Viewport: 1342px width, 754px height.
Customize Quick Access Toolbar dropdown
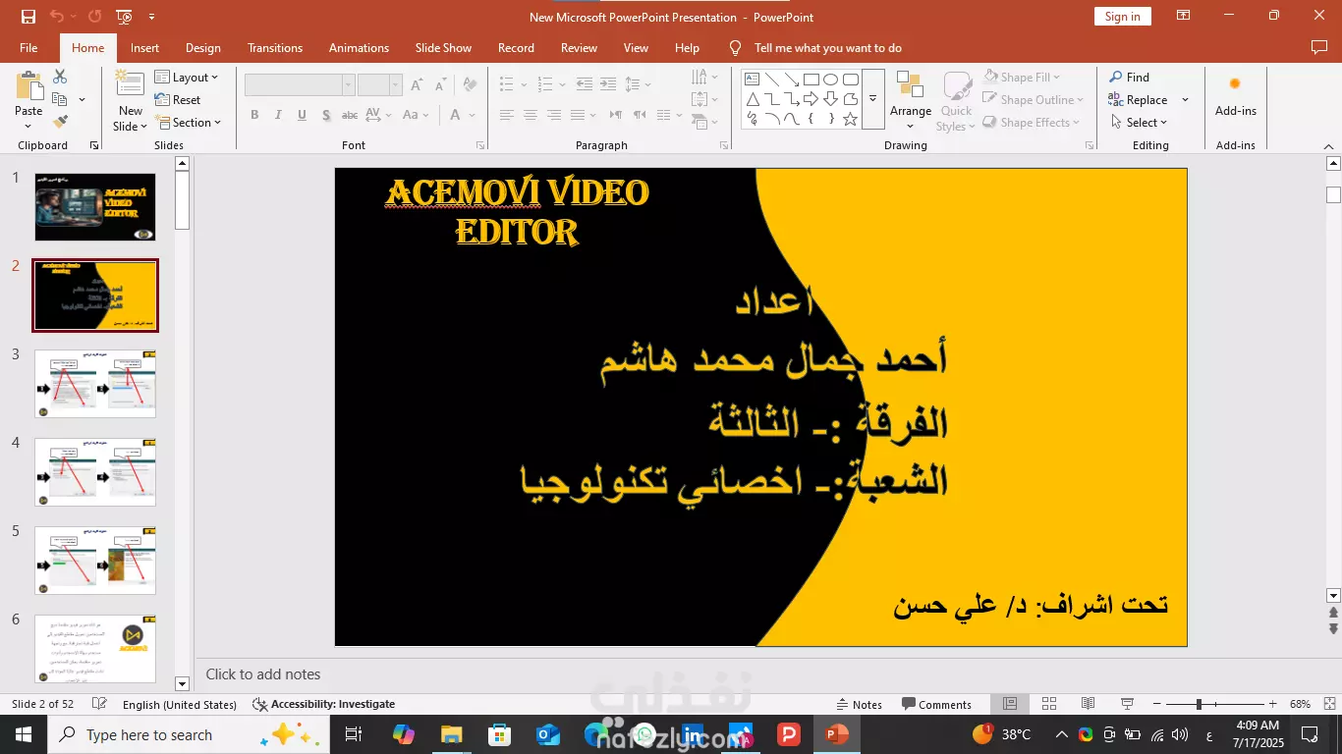[x=151, y=17]
